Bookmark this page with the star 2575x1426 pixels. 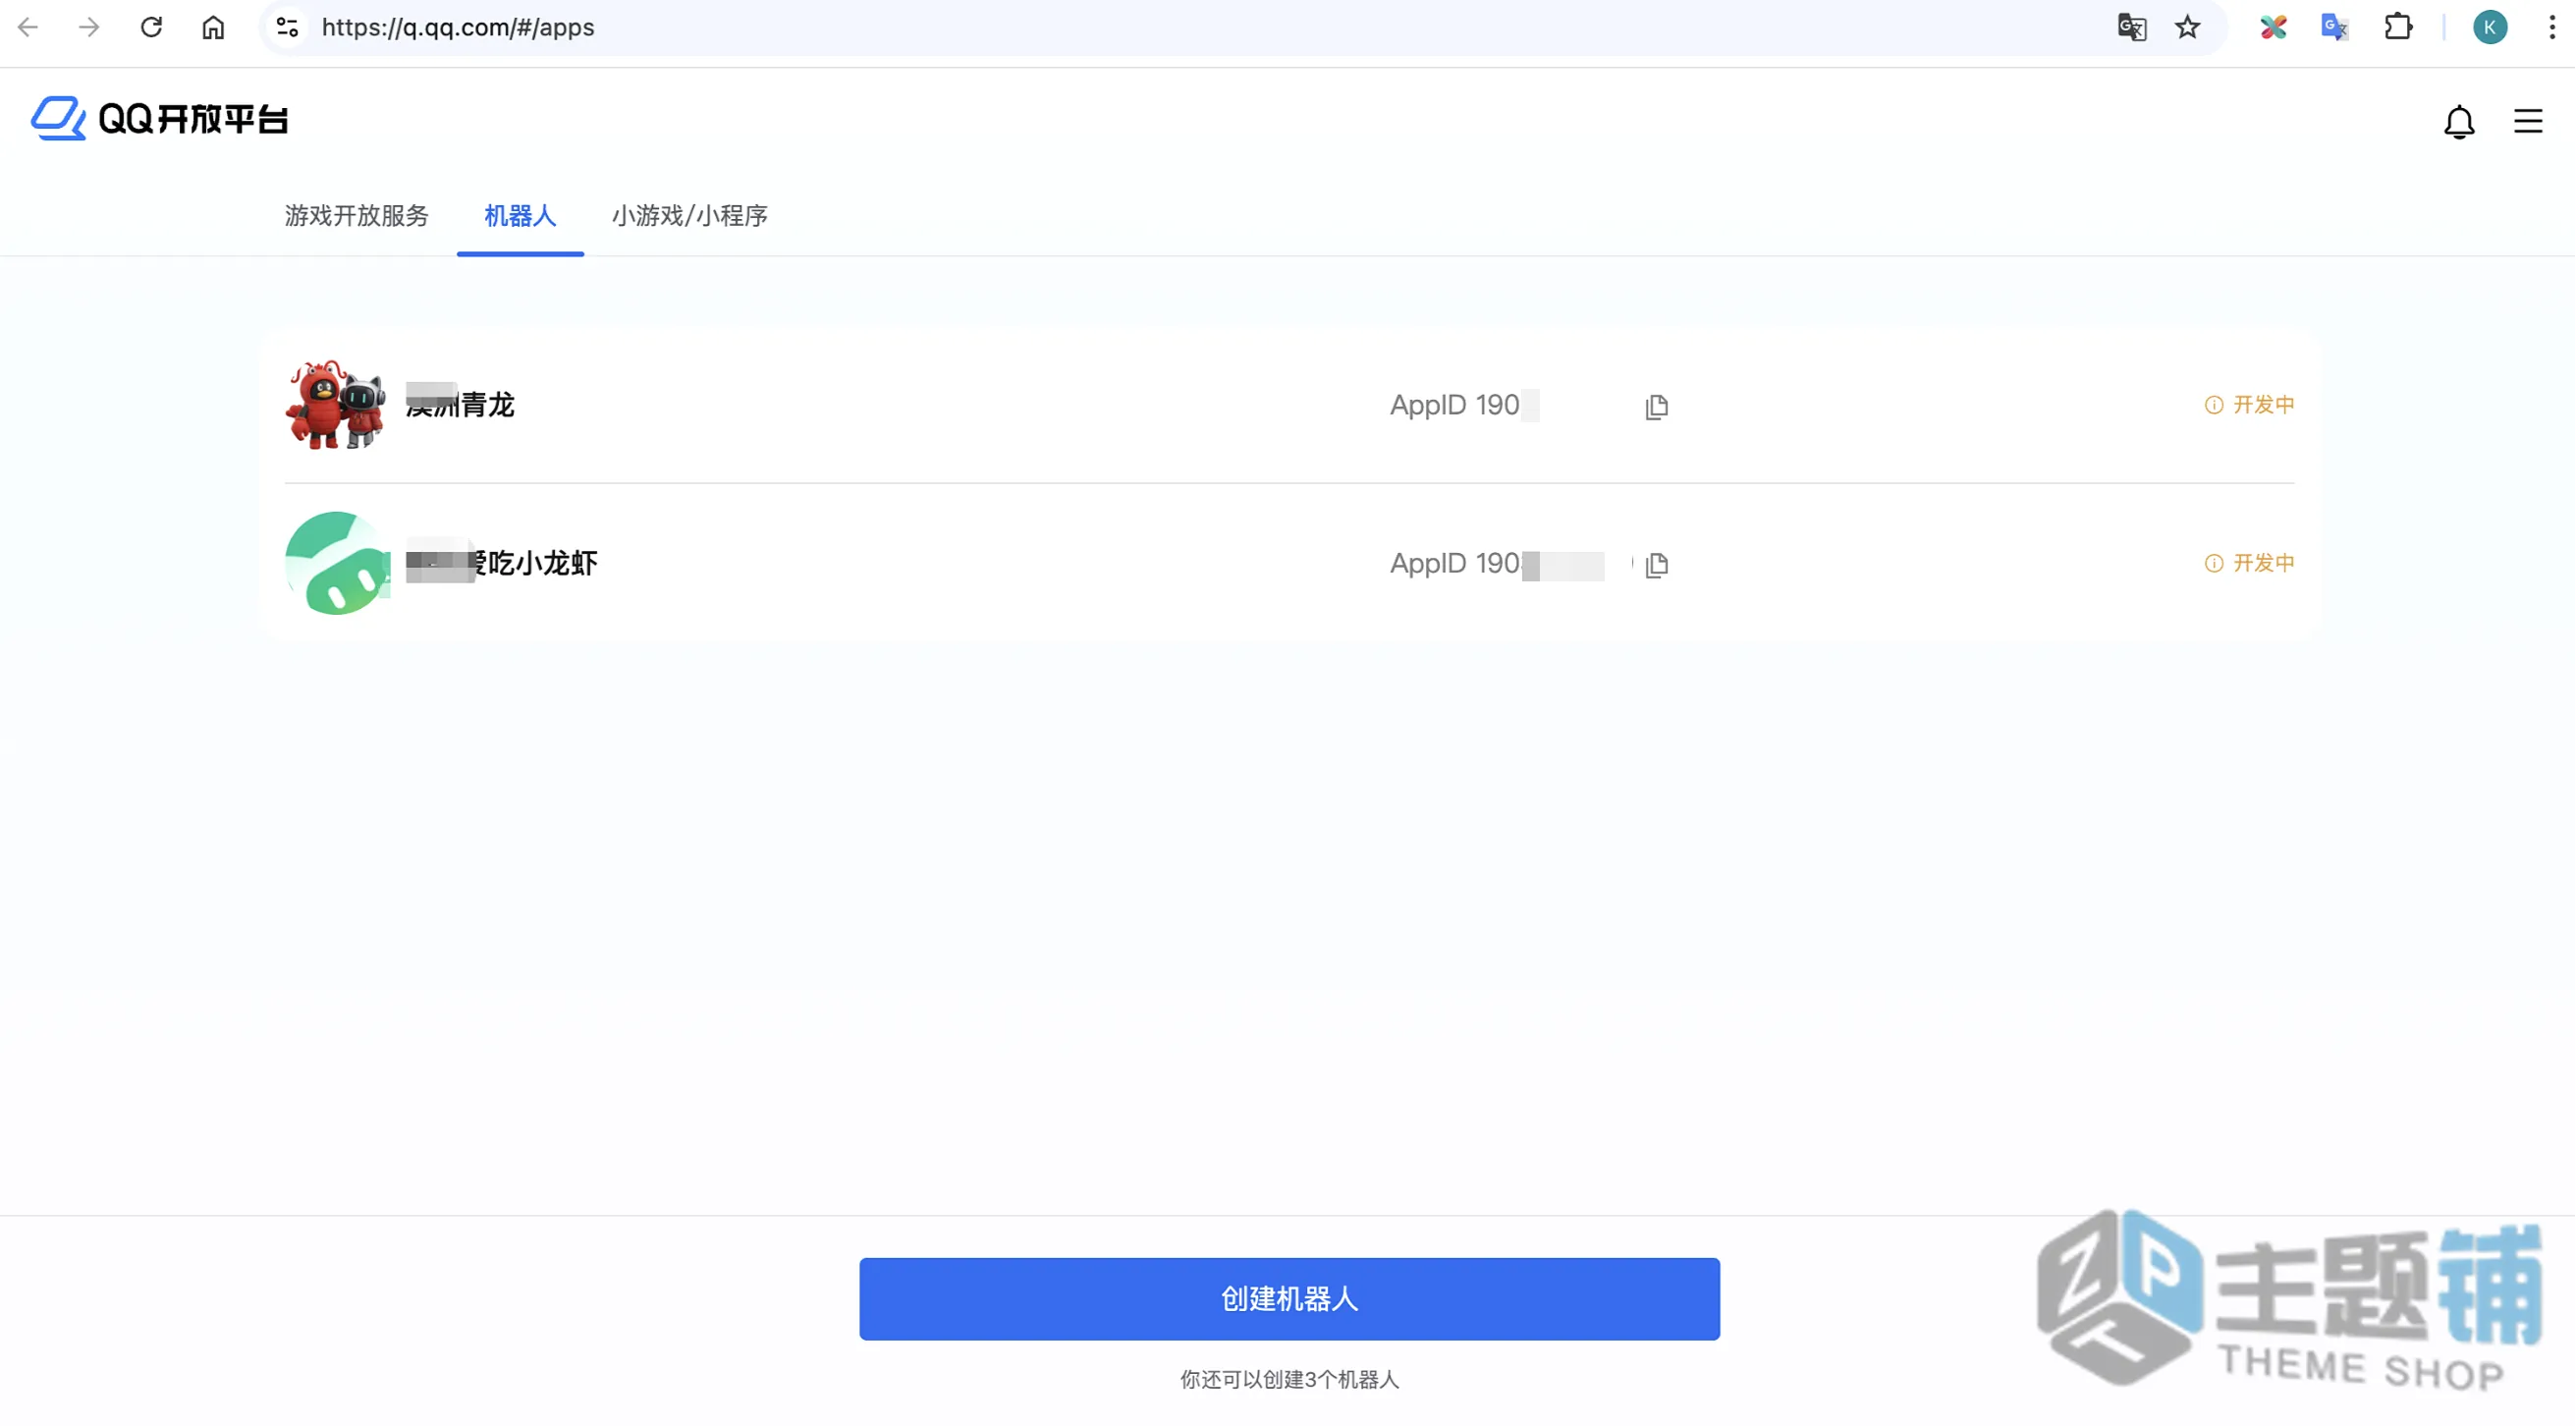[2187, 27]
